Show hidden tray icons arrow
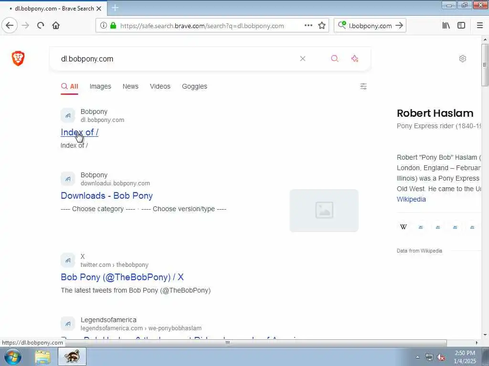This screenshot has height=366, width=489. [417, 357]
